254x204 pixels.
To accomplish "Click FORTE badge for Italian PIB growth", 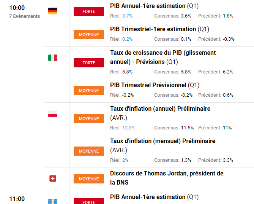I will point(89,63).
